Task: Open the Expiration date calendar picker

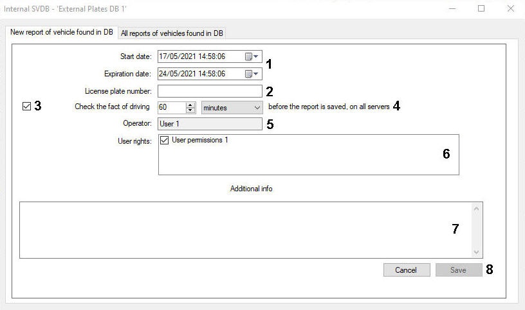Action: [251, 74]
